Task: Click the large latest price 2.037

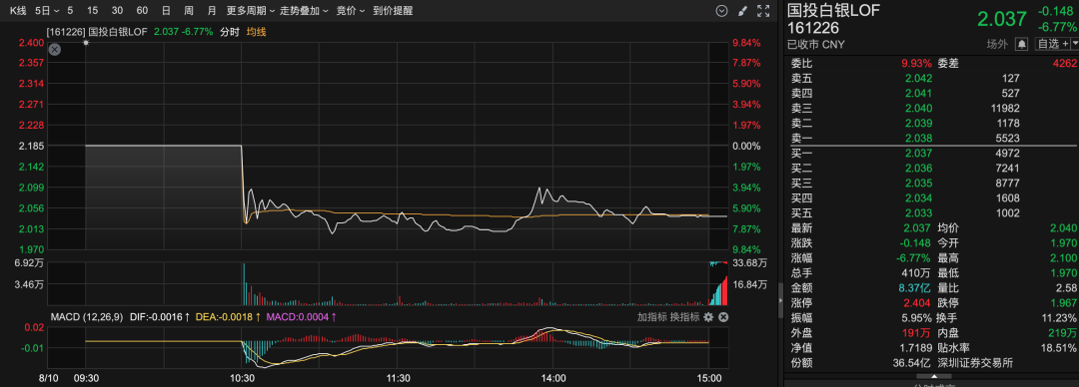Action: point(1001,19)
